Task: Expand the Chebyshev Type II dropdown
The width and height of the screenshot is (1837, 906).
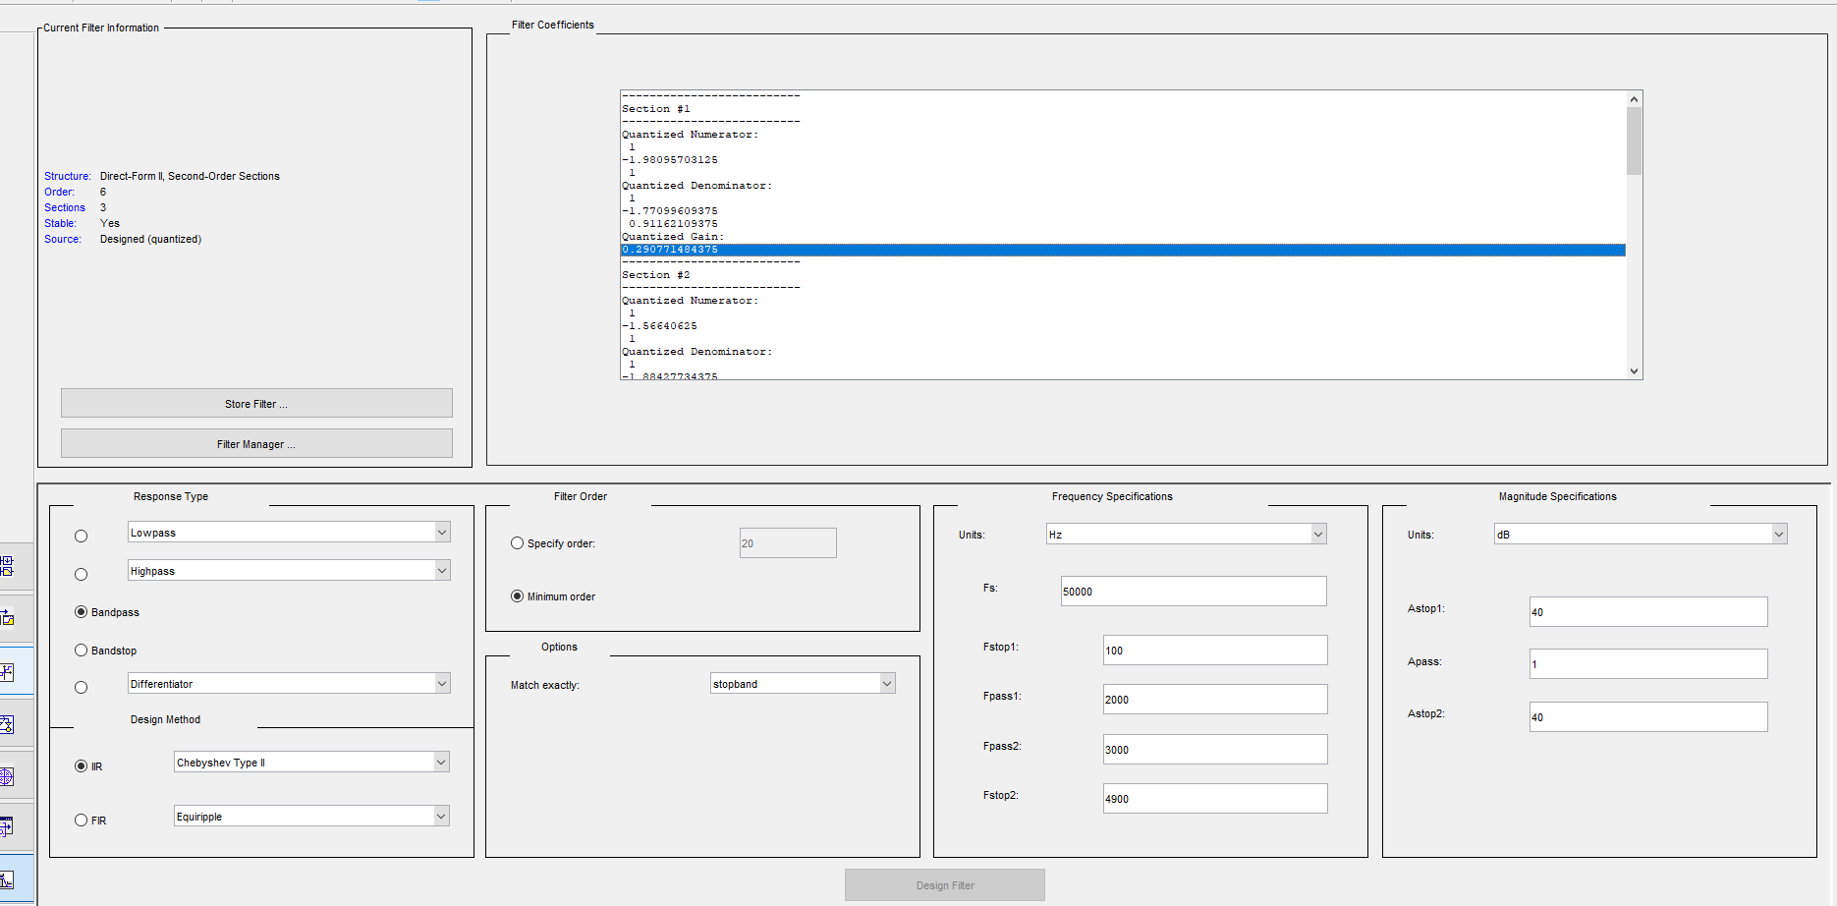Action: [x=441, y=763]
